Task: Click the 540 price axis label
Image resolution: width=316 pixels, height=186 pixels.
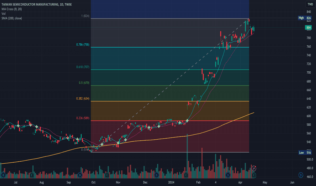Action: point(309,142)
